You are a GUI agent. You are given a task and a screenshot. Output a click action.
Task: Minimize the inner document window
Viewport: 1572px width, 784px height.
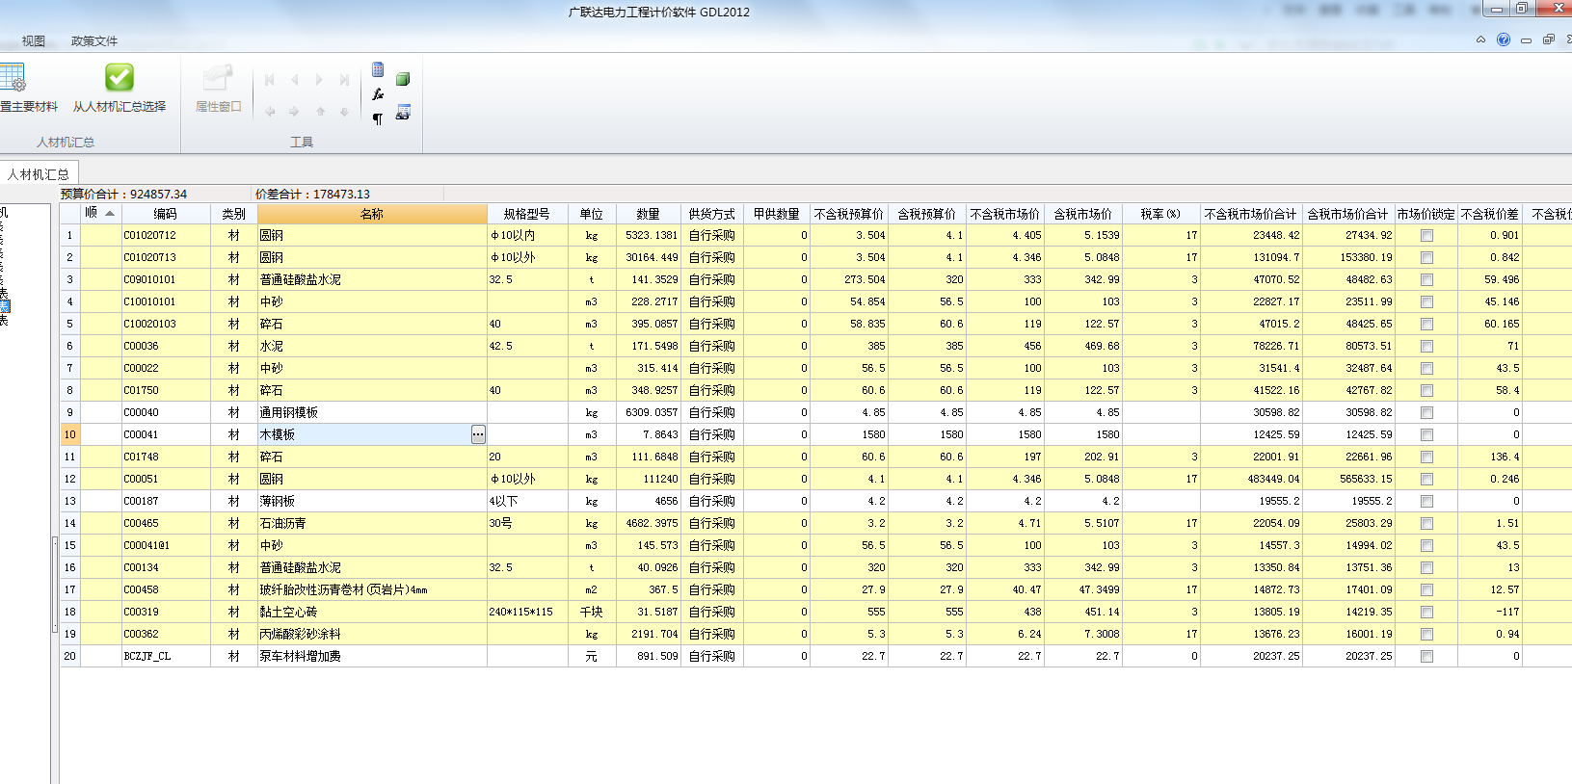pos(1526,40)
